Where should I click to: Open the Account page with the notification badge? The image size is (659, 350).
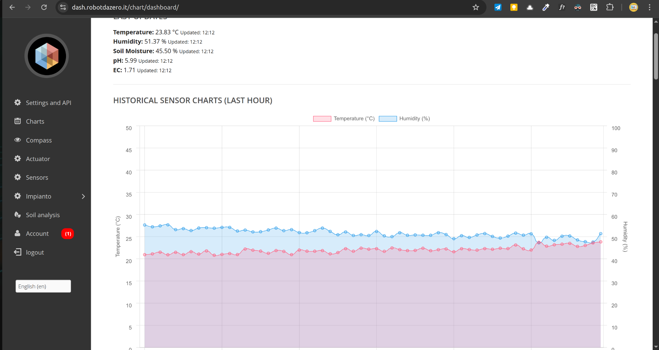37,233
